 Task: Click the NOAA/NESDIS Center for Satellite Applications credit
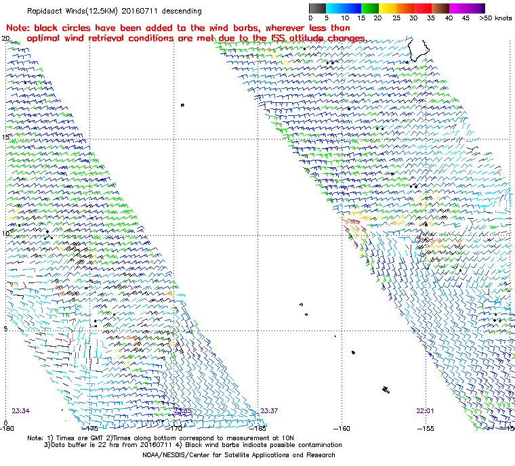239,455
